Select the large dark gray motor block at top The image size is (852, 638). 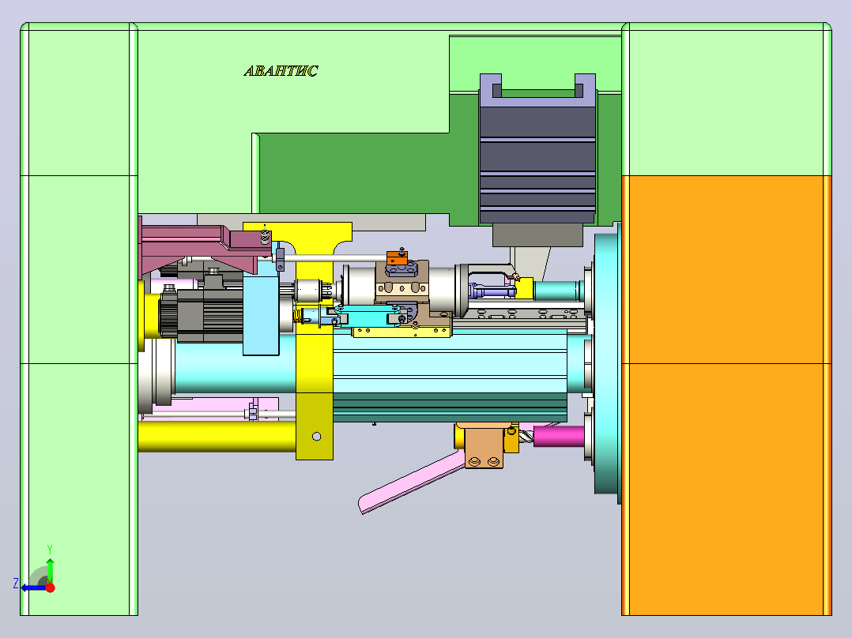(x=537, y=164)
